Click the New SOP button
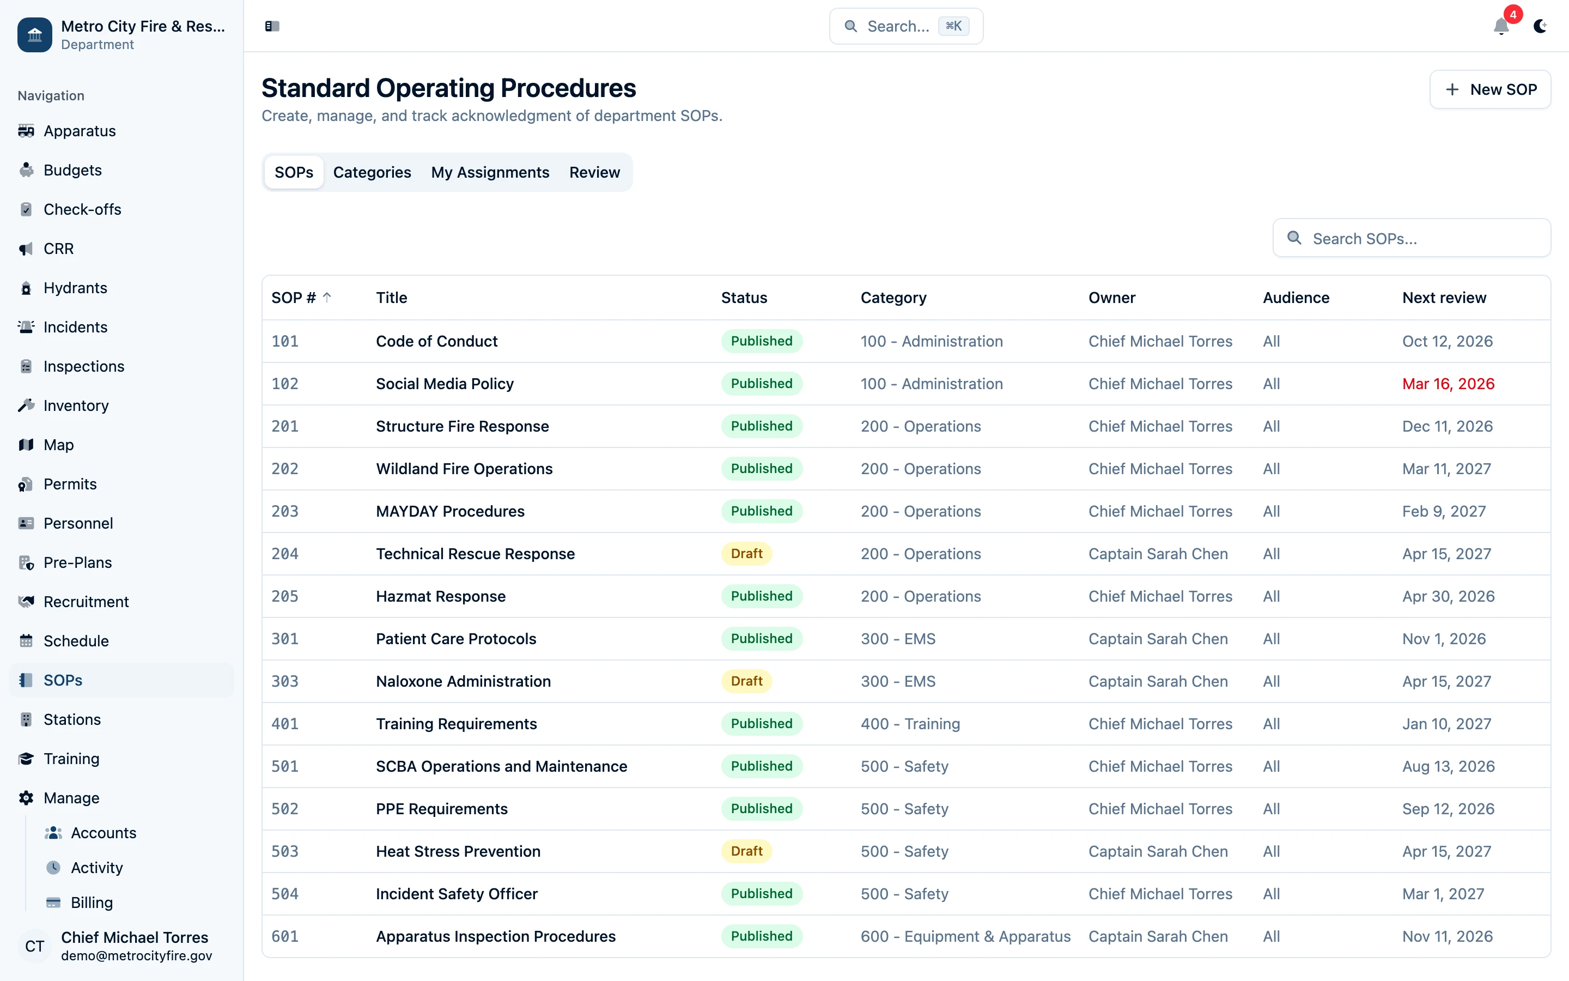Image resolution: width=1569 pixels, height=981 pixels. (1490, 89)
